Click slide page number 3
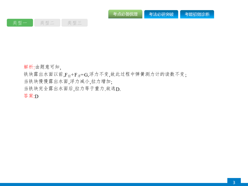Image resolution: width=248 pixels, height=186 pixels. pyautogui.click(x=234, y=182)
